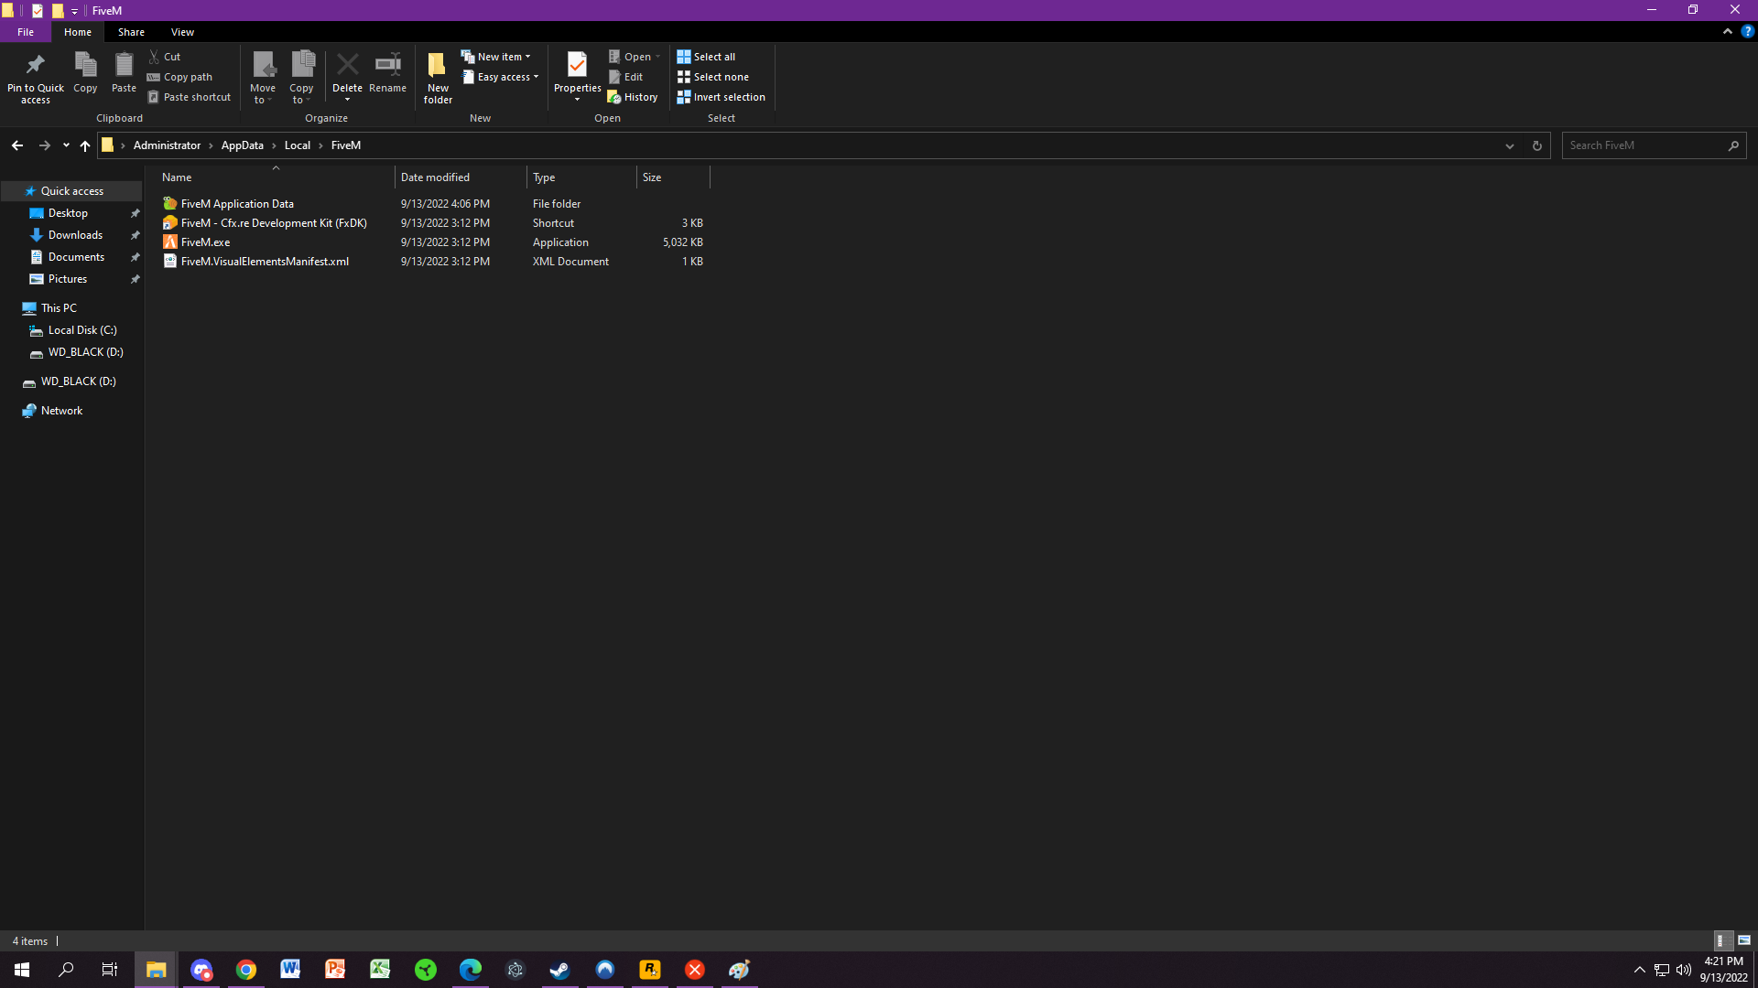The width and height of the screenshot is (1758, 988).
Task: Expand the Delete dropdown arrow
Action: point(347,100)
